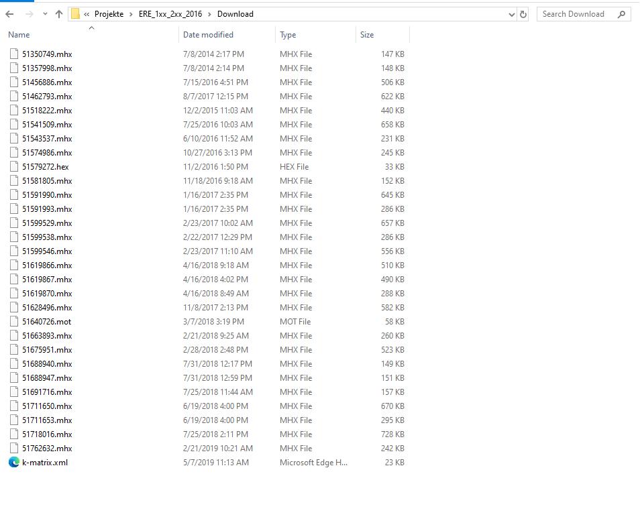This screenshot has height=531, width=640.
Task: Select icon of 51541509.mhx
Action: pos(14,125)
